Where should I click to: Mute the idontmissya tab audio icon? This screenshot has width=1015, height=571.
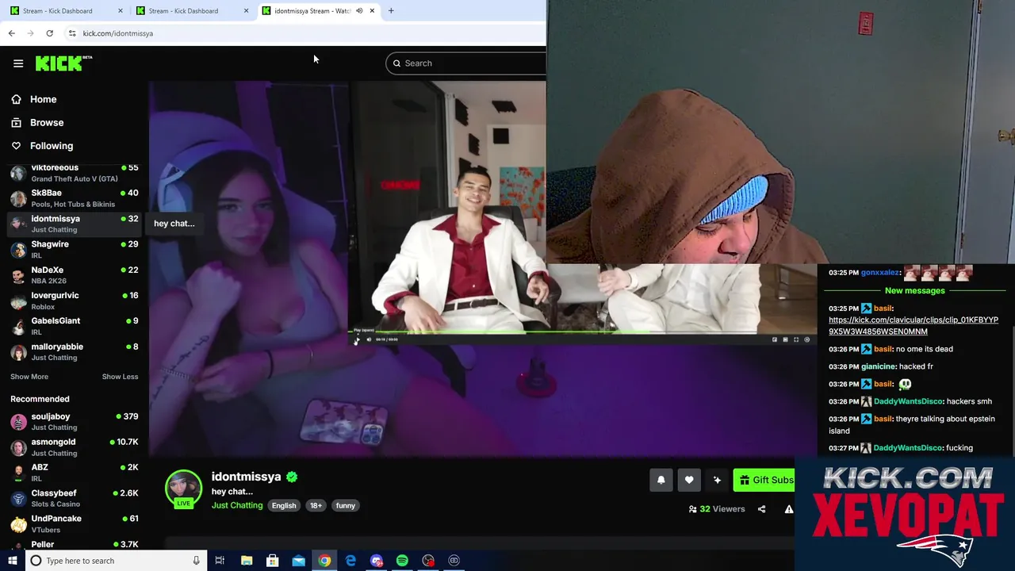coord(359,11)
